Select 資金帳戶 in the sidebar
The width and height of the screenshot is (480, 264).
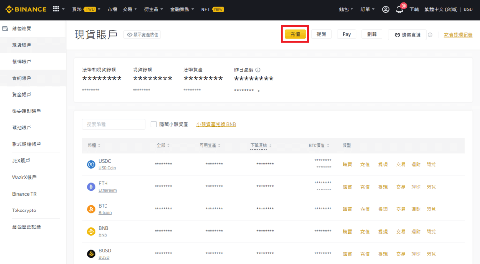click(x=33, y=95)
